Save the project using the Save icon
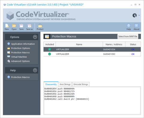Screen dimensions: 144x118 pos(21,26)
